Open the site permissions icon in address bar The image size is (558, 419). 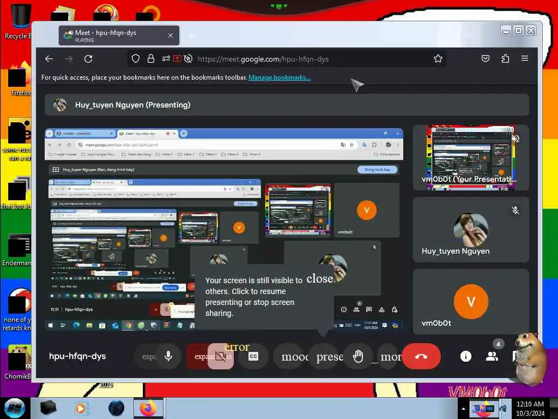[x=166, y=59]
